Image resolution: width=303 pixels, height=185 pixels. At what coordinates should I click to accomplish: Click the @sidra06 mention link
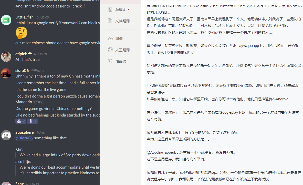(24, 138)
